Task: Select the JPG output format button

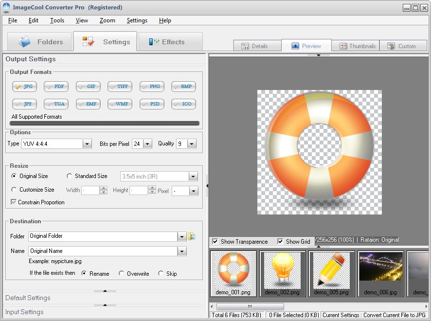Action: pos(24,87)
